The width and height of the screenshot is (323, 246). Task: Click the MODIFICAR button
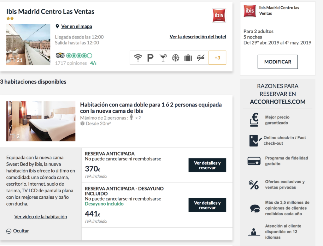[278, 62]
